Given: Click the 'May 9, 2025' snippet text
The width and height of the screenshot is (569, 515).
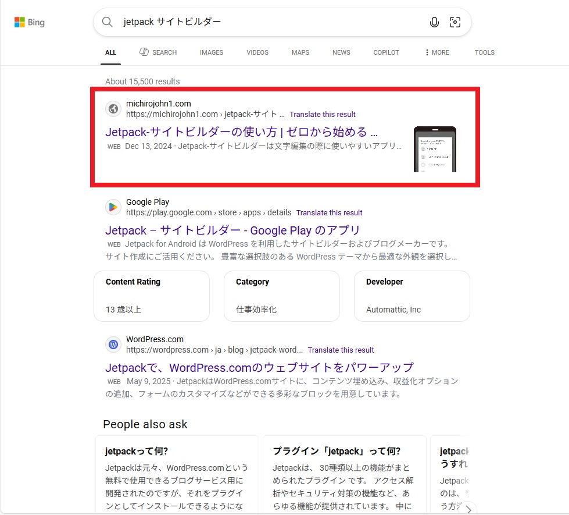Looking at the screenshot, I should 148,381.
